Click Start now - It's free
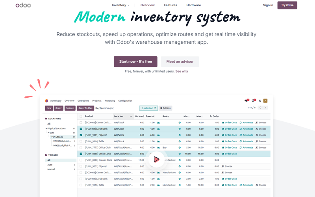The height and width of the screenshot is (197, 315). [135, 61]
